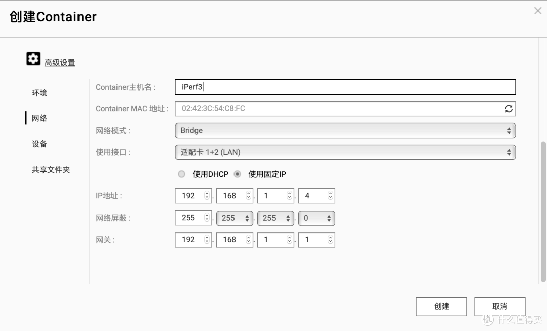Image resolution: width=547 pixels, height=331 pixels.
Task: Click stepper arrows on subnet mask first octet
Action: 207,218
